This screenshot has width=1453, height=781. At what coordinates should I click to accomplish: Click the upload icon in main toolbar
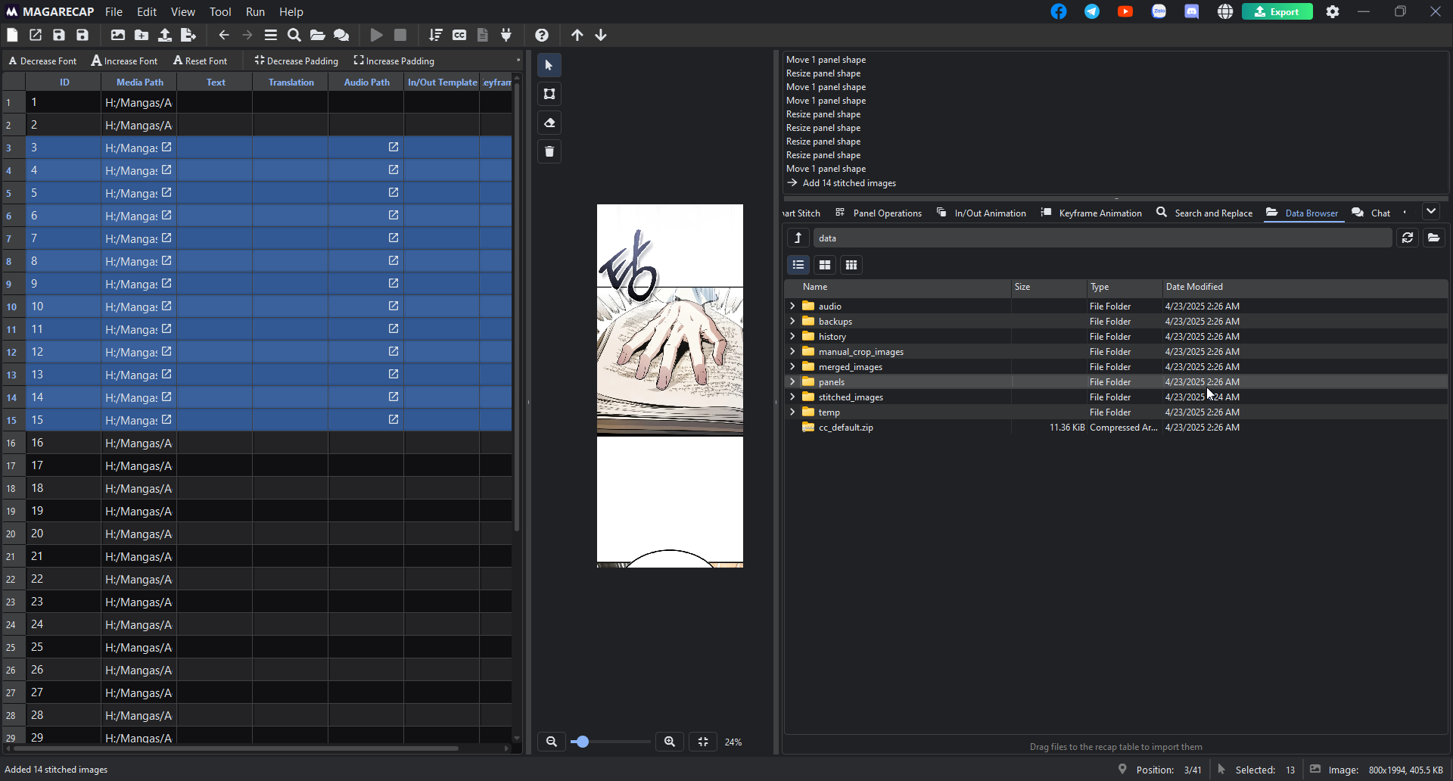165,35
